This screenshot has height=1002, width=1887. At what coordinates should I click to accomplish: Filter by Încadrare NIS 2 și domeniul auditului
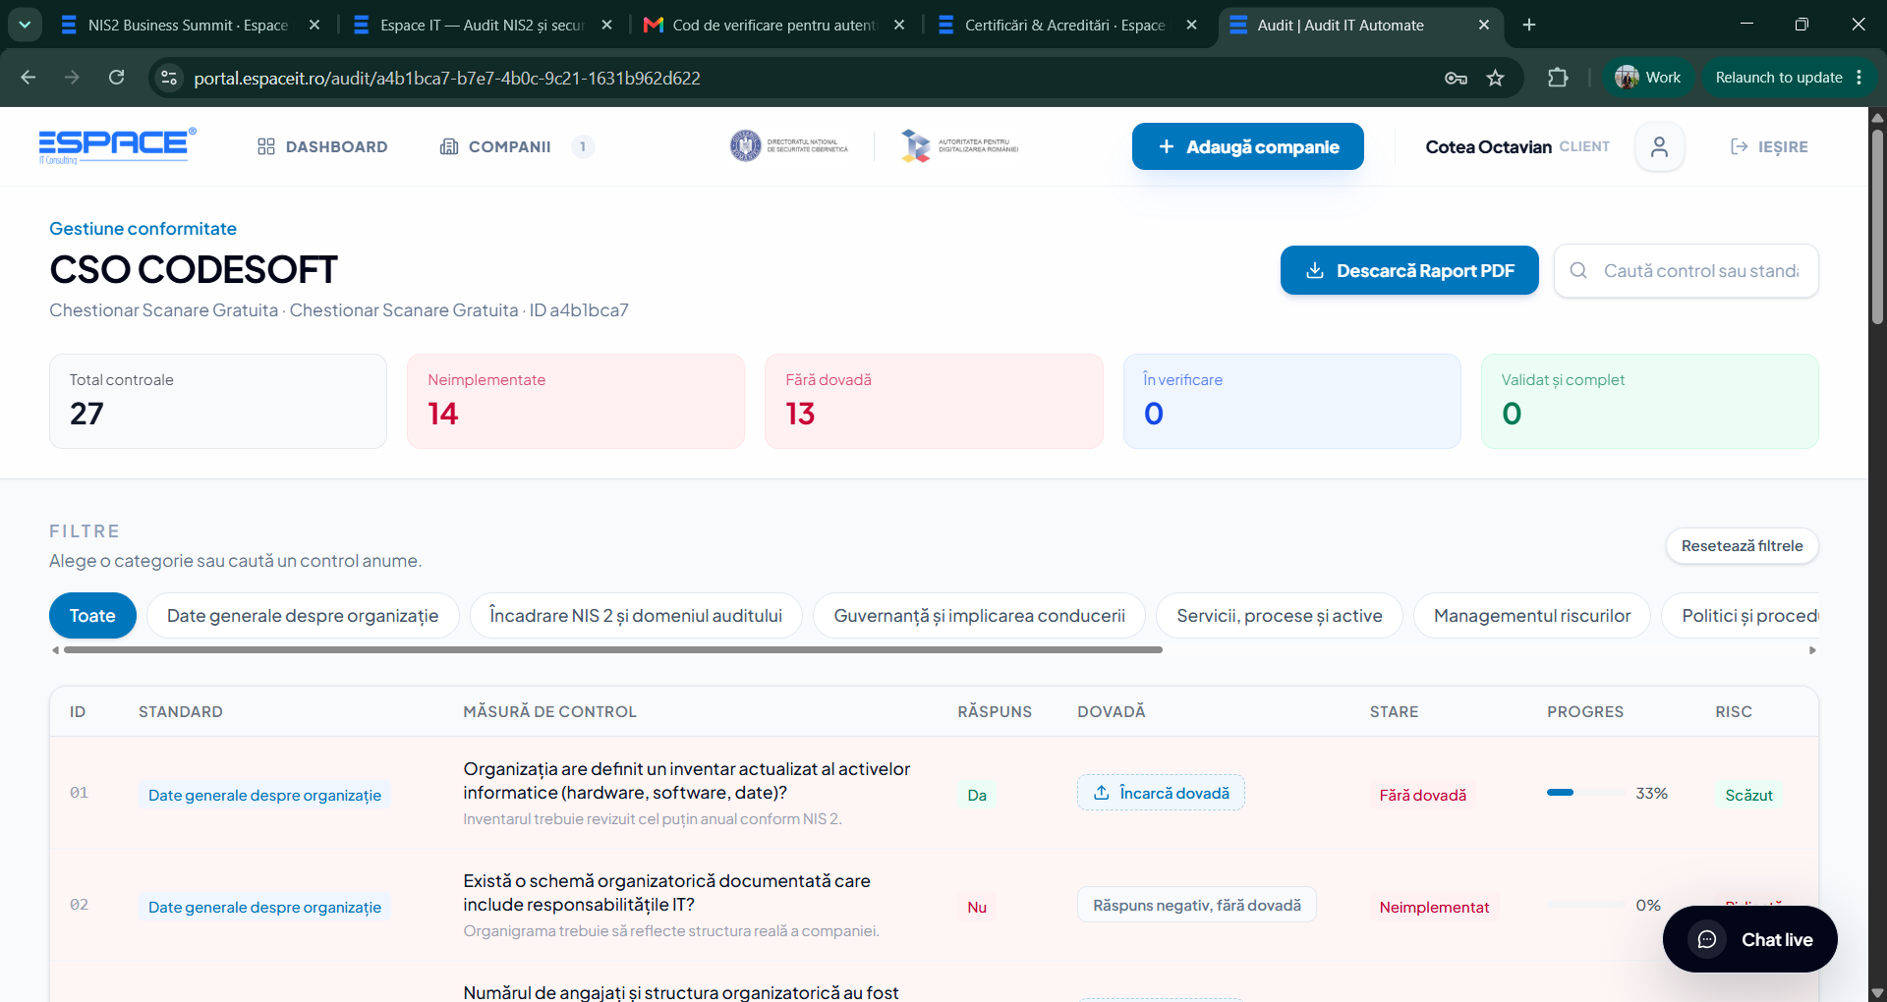click(x=636, y=615)
